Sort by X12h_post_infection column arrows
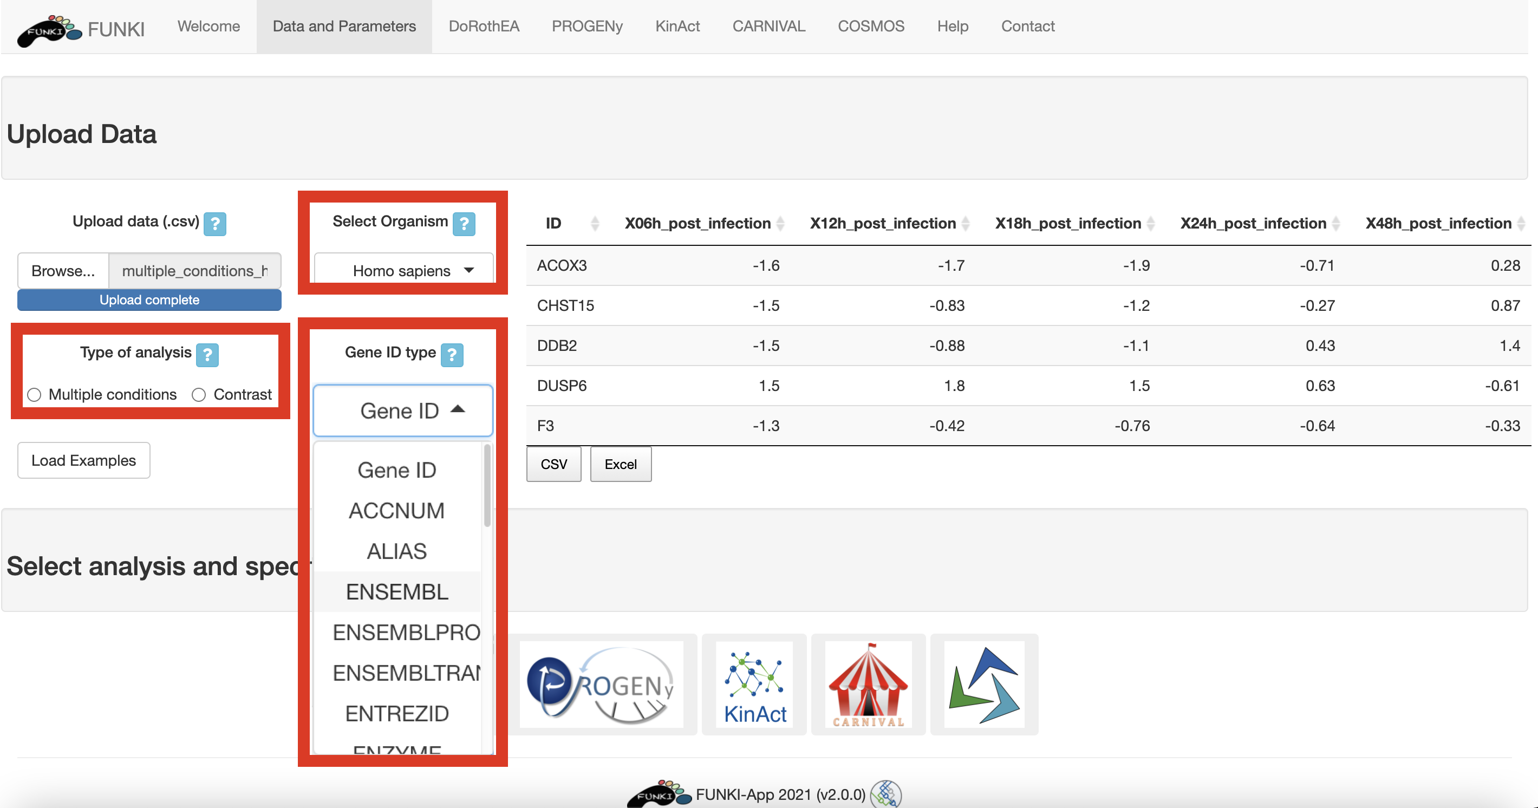 (966, 224)
